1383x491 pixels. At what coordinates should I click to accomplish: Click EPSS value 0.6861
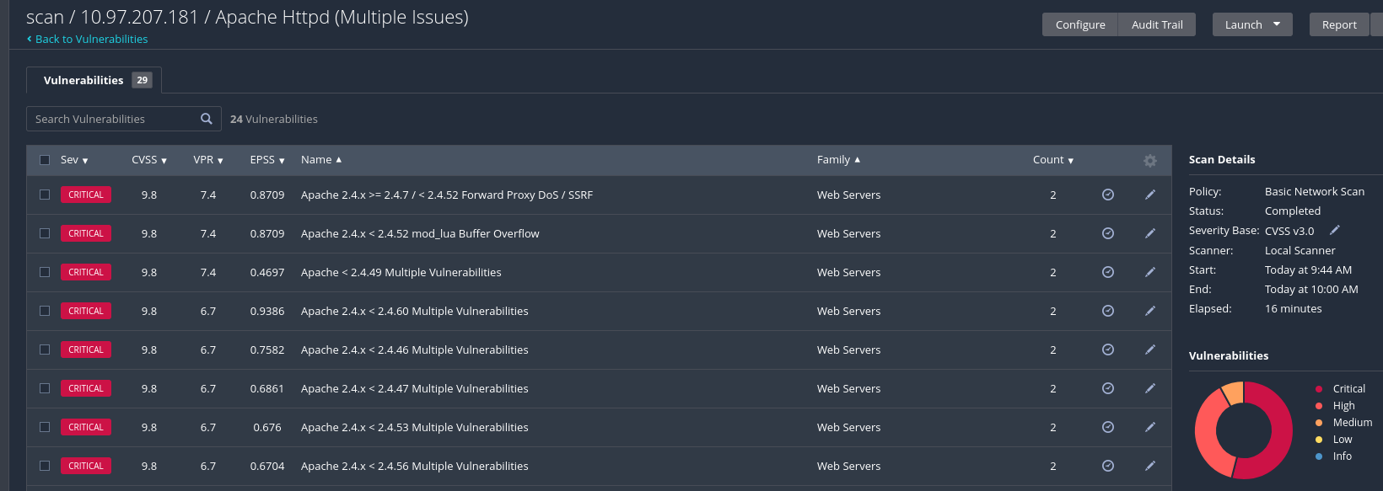[x=267, y=388]
